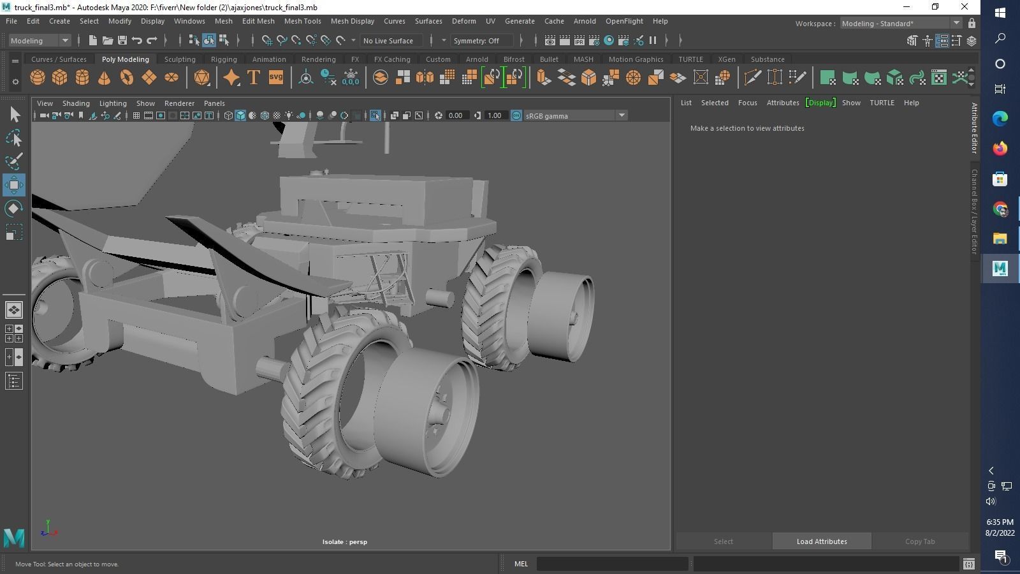Image resolution: width=1020 pixels, height=574 pixels.
Task: Toggle viewport grid display icon
Action: point(136,115)
